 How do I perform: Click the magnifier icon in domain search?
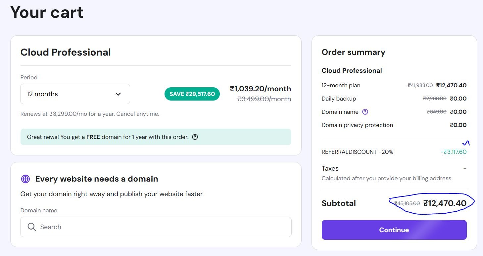point(32,227)
